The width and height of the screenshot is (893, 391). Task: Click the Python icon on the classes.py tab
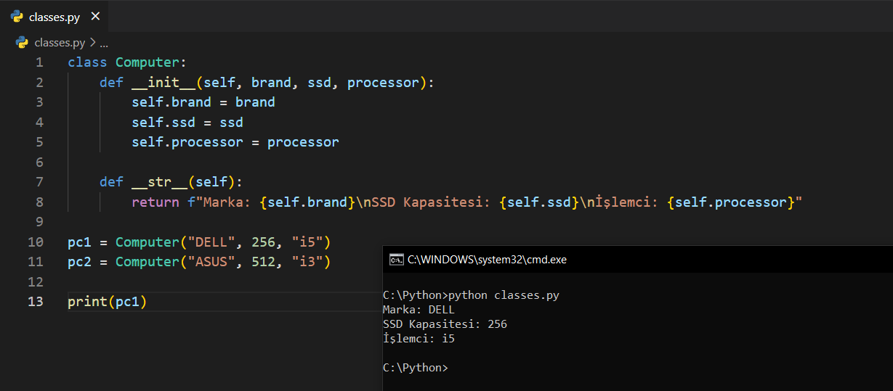point(17,17)
